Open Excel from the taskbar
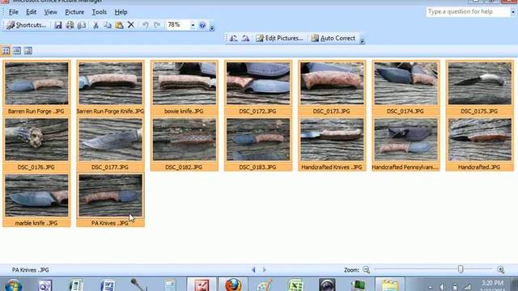 (x=295, y=285)
